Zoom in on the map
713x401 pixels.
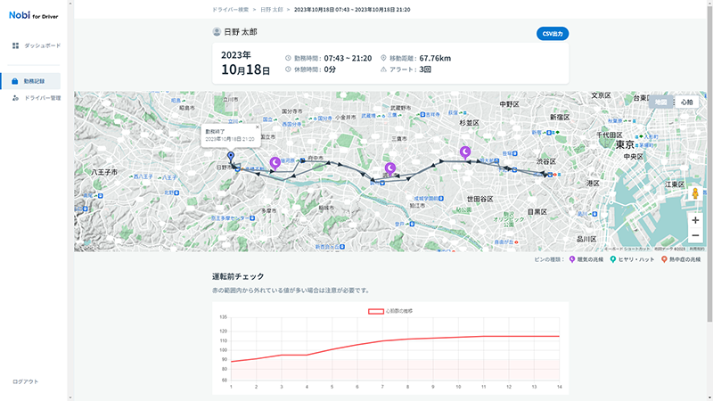point(695,219)
